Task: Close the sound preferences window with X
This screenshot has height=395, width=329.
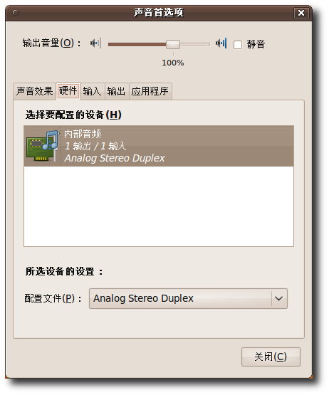Action: click(301, 13)
